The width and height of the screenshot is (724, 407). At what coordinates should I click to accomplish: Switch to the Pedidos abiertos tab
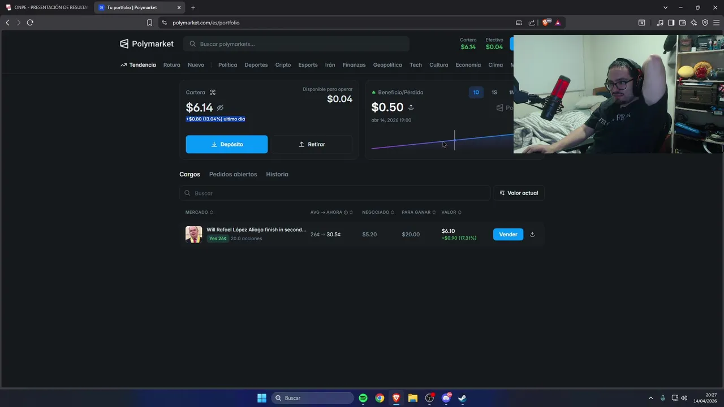(x=233, y=174)
